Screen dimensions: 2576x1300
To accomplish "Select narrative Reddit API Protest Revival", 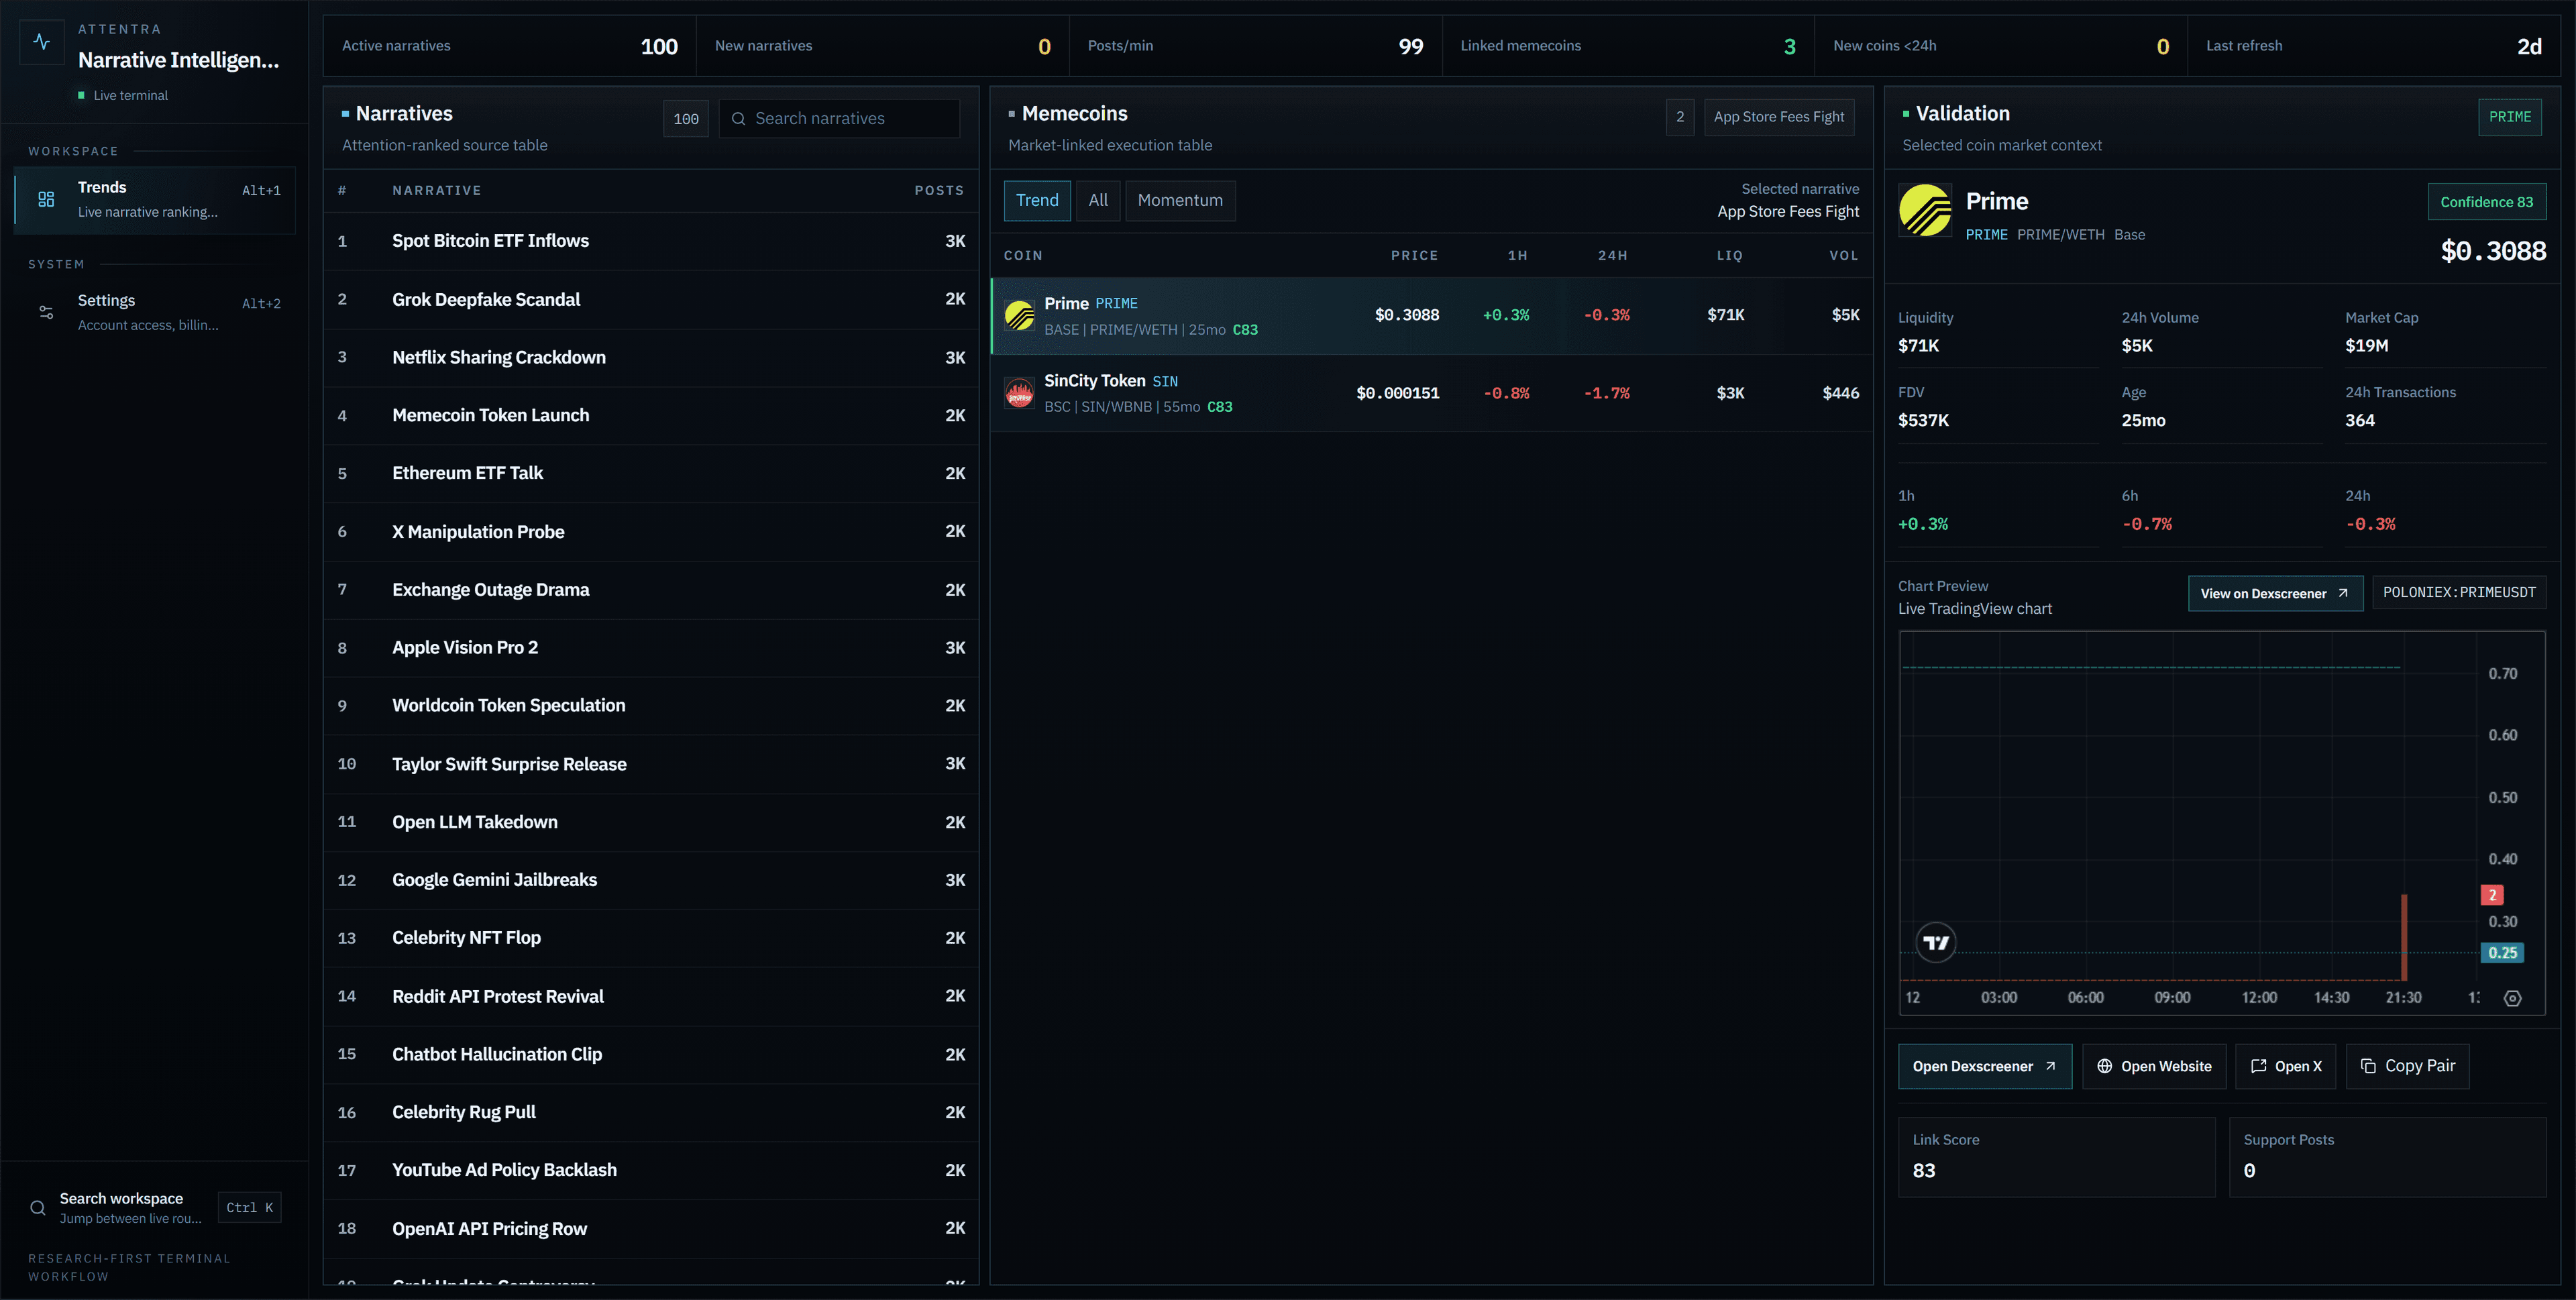I will coord(651,996).
